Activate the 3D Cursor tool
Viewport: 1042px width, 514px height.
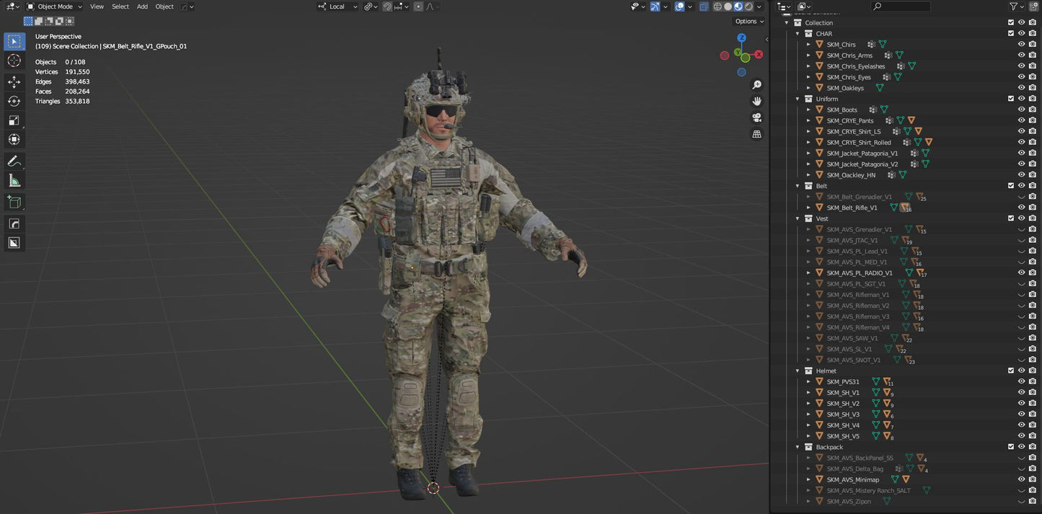14,61
